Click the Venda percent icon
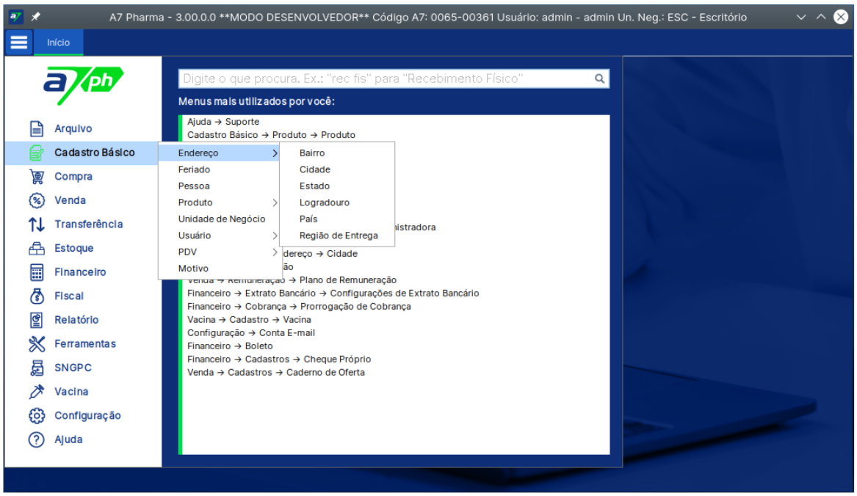The width and height of the screenshot is (857, 496). coord(37,200)
